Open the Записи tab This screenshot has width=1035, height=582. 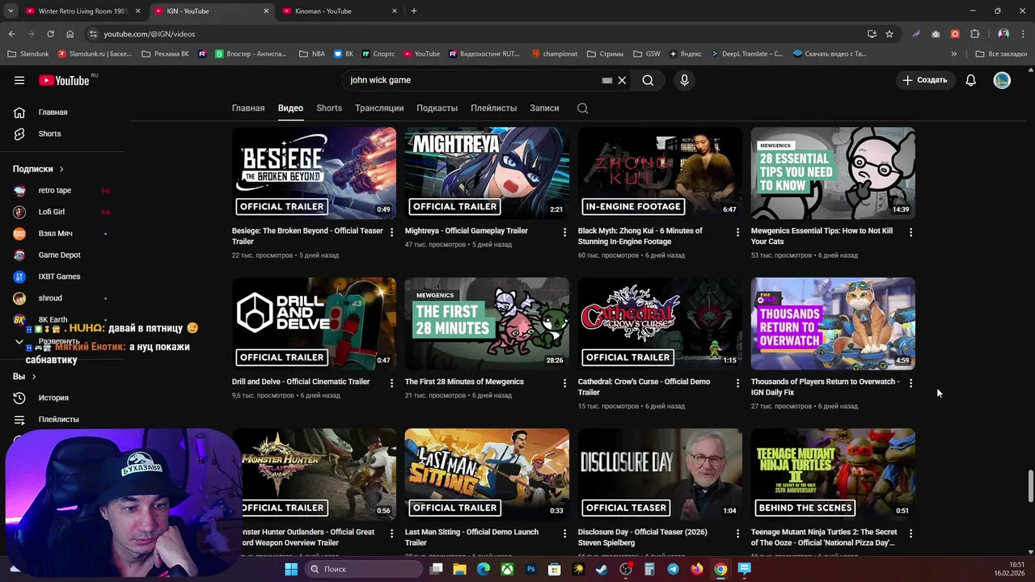(x=544, y=108)
